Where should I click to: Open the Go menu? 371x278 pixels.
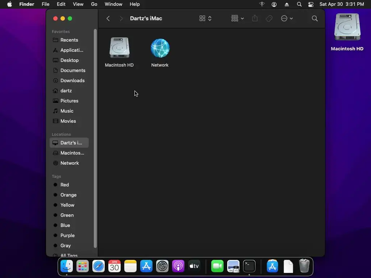[x=94, y=4]
